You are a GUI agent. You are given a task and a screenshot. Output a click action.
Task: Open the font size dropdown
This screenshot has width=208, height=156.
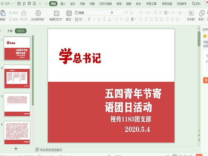(122, 13)
